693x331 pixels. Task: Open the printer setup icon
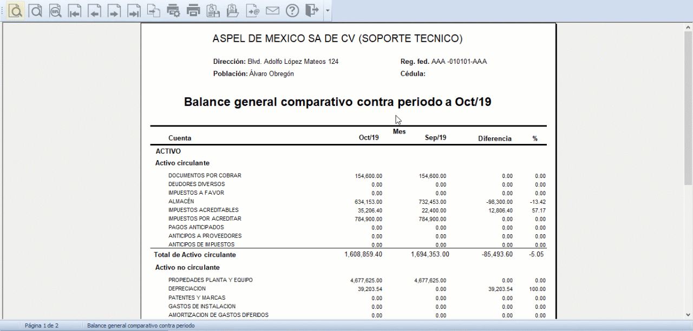coord(173,10)
